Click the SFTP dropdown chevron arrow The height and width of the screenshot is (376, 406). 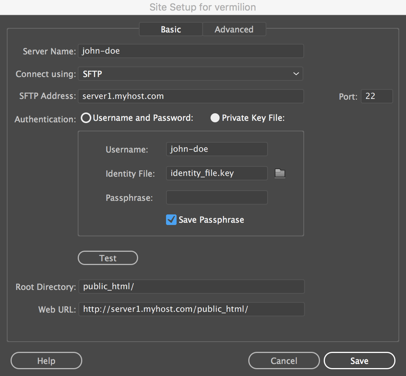pyautogui.click(x=296, y=74)
